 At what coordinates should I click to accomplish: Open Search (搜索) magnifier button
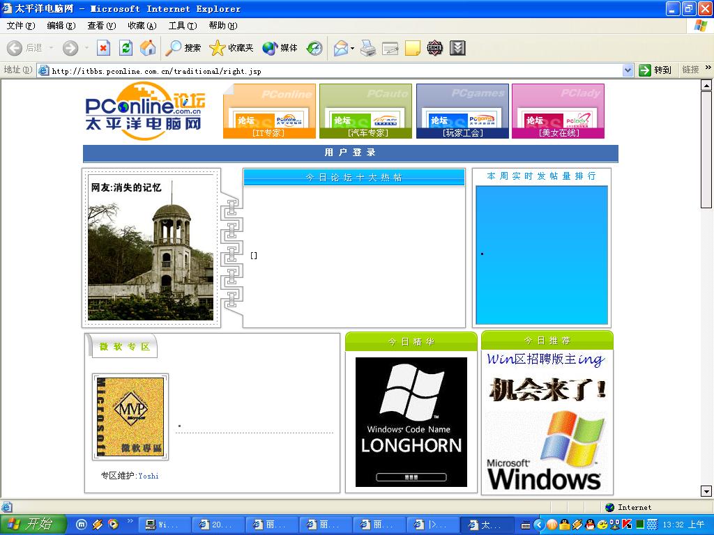pyautogui.click(x=183, y=48)
